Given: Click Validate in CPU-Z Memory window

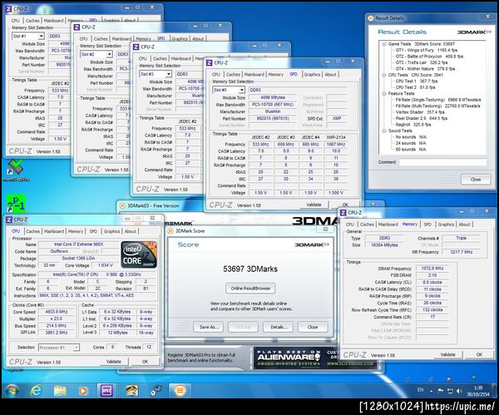Looking at the screenshot, I should [447, 354].
